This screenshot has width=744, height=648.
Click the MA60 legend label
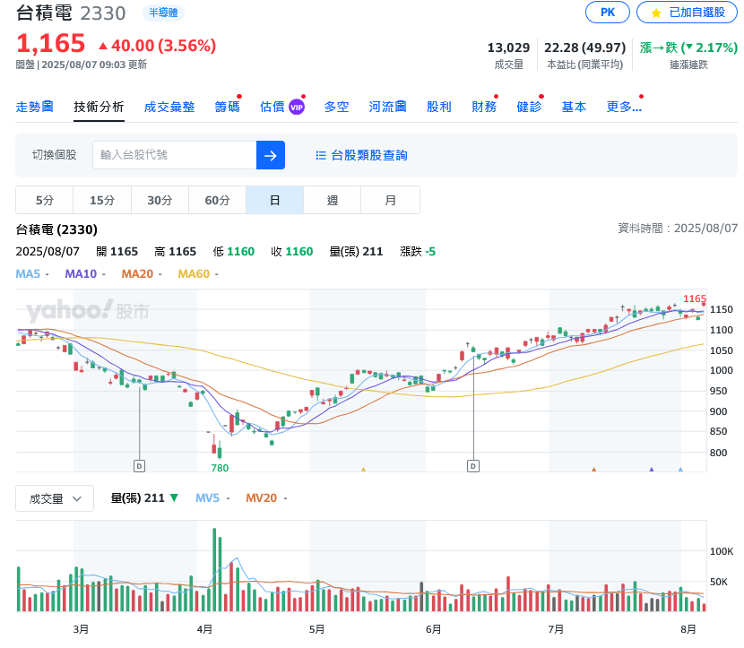[x=194, y=273]
